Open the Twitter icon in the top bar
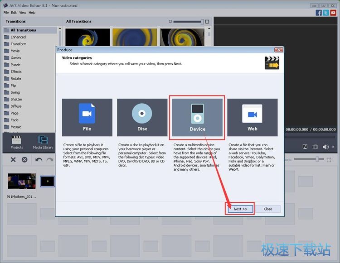This screenshot has width=340, height=263. [x=326, y=13]
